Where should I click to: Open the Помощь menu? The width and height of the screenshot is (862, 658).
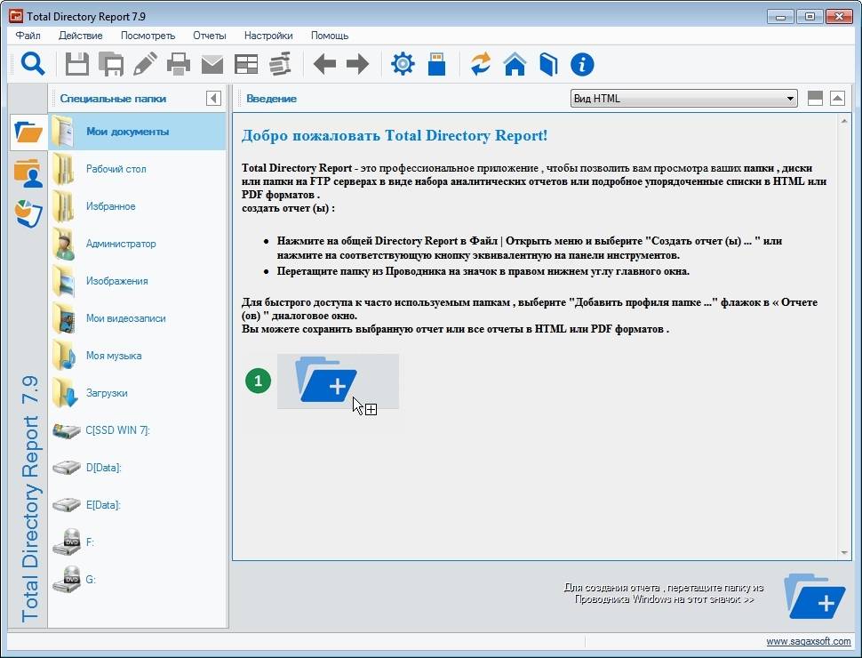pyautogui.click(x=330, y=36)
